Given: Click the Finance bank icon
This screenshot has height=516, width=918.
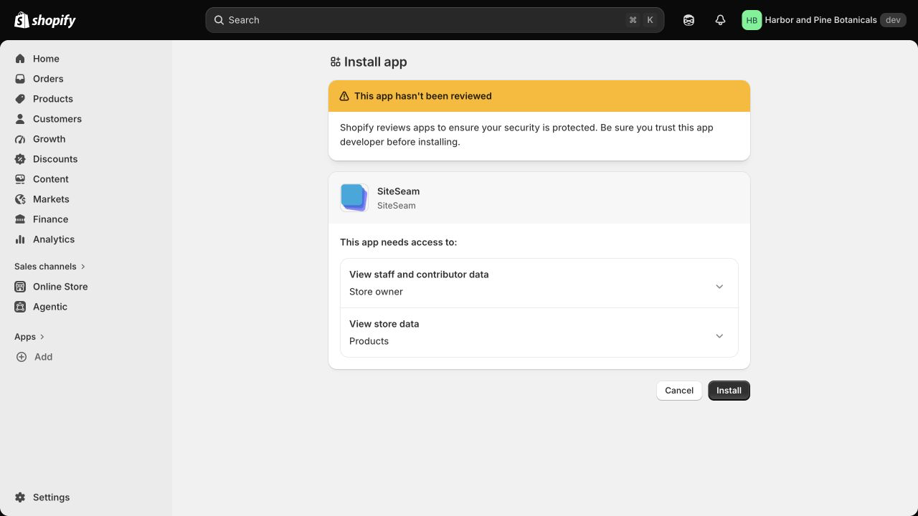Looking at the screenshot, I should coord(20,219).
